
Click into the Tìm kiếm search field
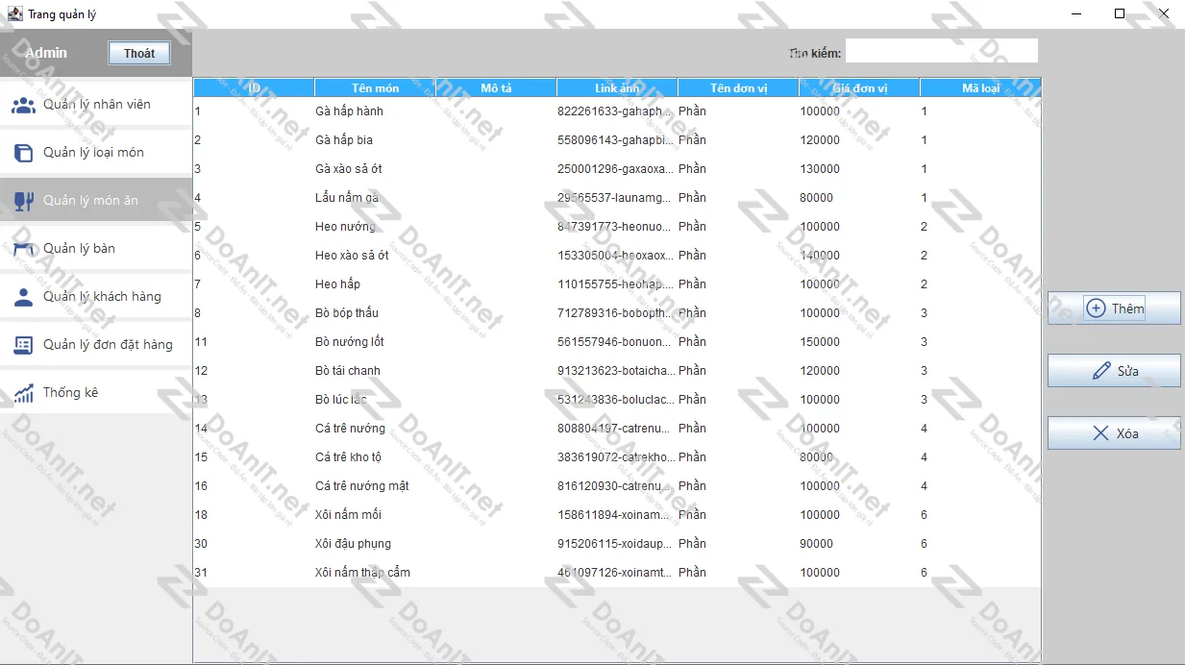941,51
